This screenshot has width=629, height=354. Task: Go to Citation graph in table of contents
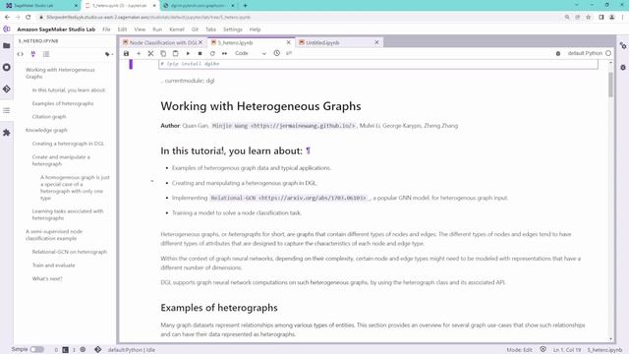tap(49, 117)
